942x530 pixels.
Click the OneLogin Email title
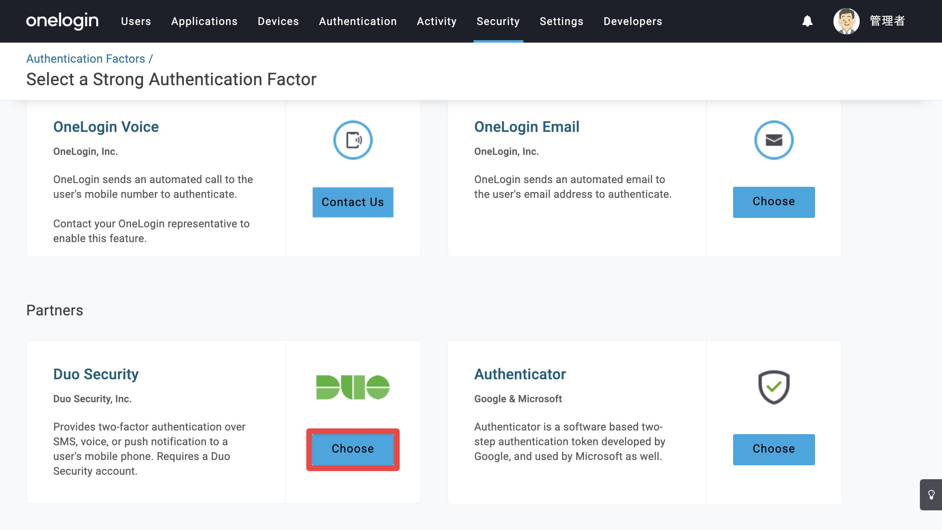coord(527,127)
